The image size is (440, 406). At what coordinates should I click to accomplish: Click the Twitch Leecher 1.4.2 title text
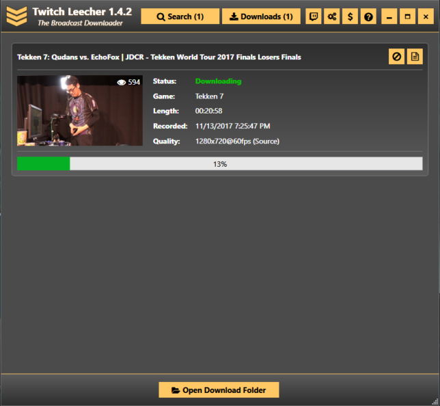[x=82, y=12]
